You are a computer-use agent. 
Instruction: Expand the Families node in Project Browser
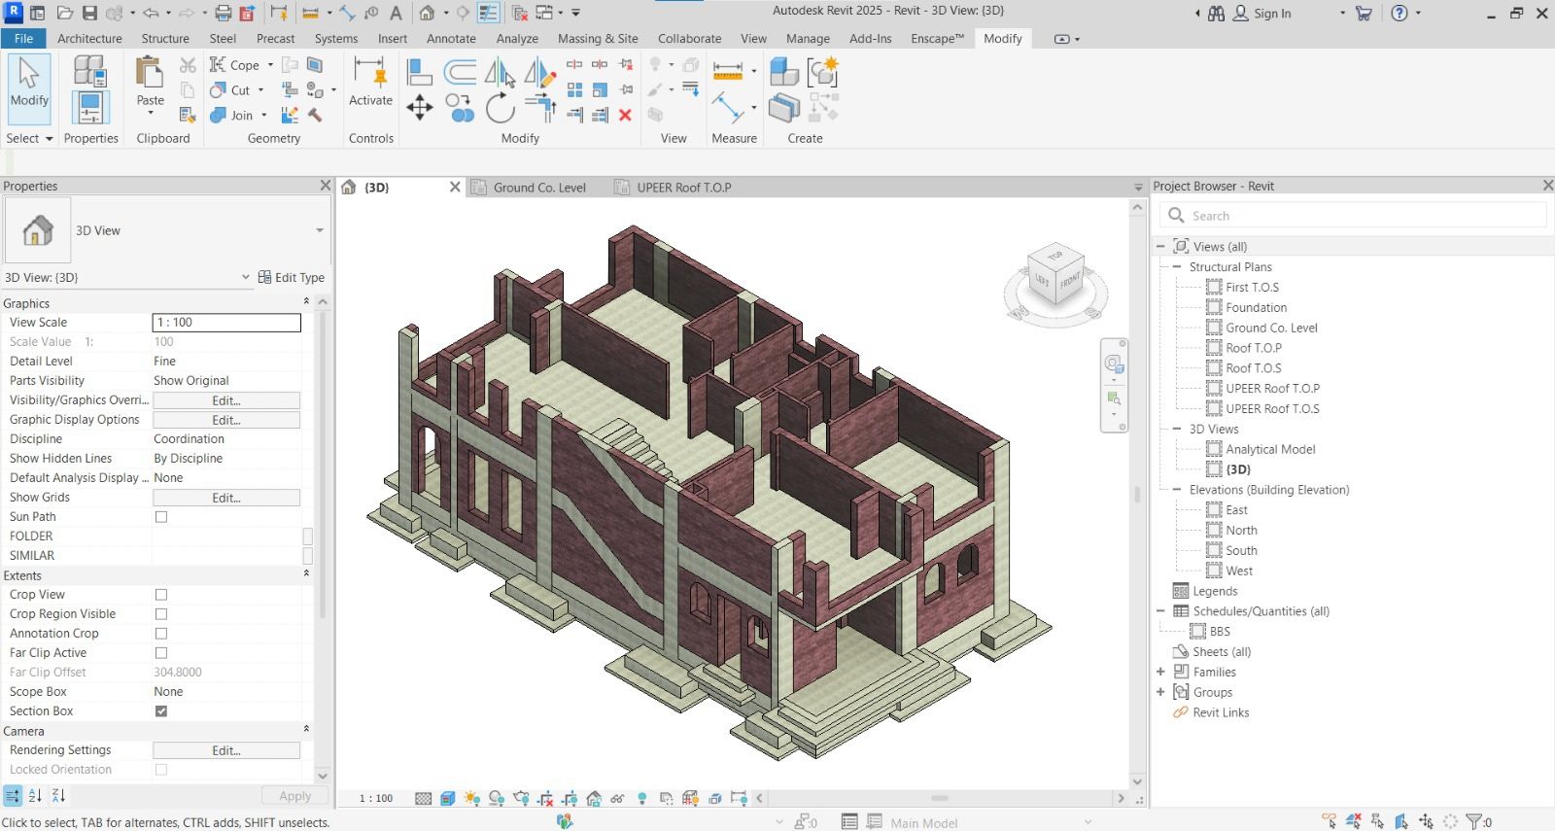point(1160,672)
